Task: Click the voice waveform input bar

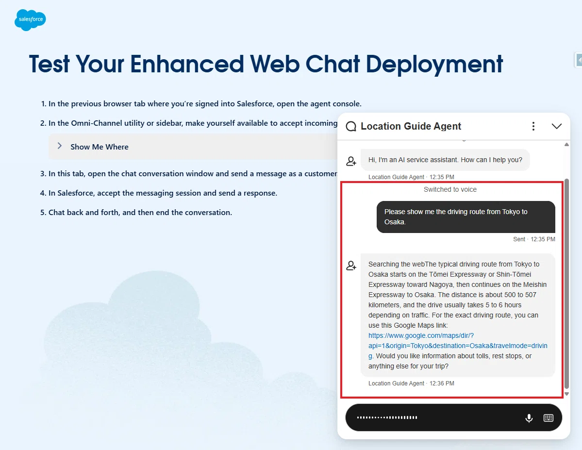Action: [453, 417]
